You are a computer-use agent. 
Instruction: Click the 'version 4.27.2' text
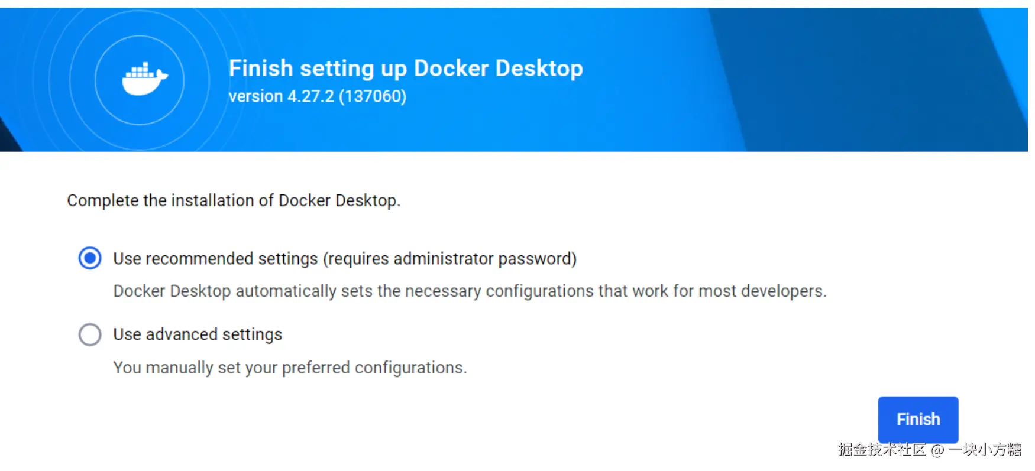point(282,96)
